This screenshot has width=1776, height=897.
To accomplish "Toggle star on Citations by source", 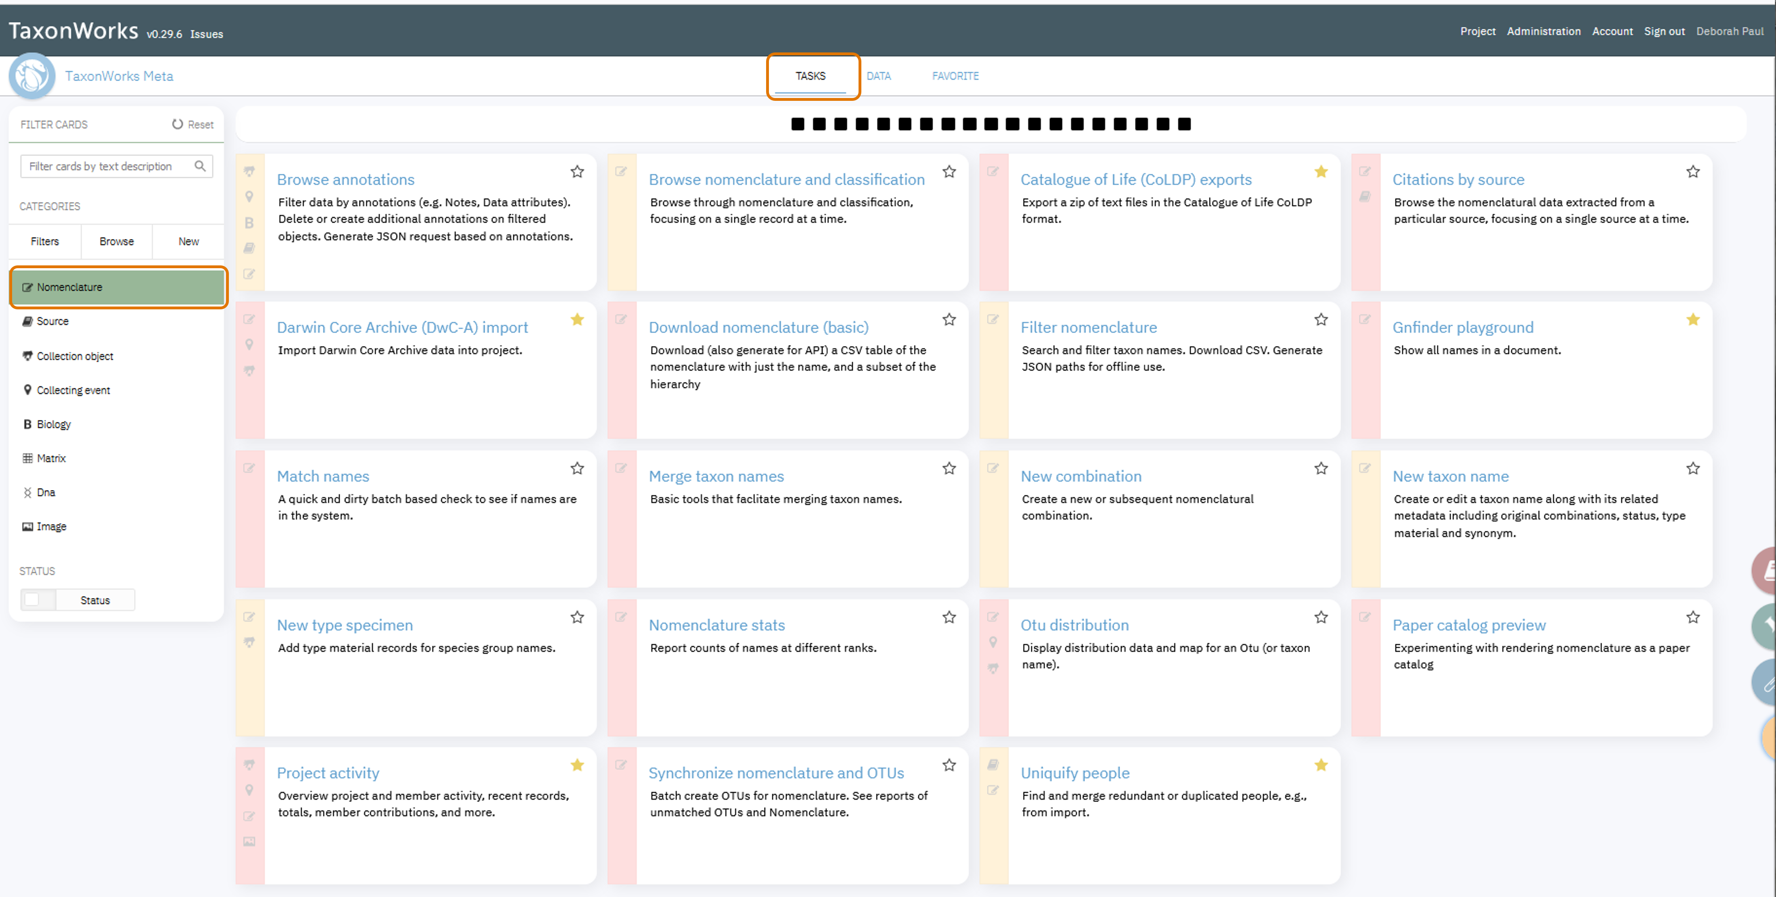I will pyautogui.click(x=1692, y=171).
